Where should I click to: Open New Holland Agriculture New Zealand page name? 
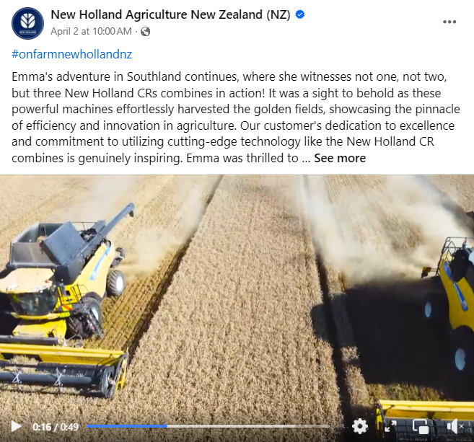170,14
